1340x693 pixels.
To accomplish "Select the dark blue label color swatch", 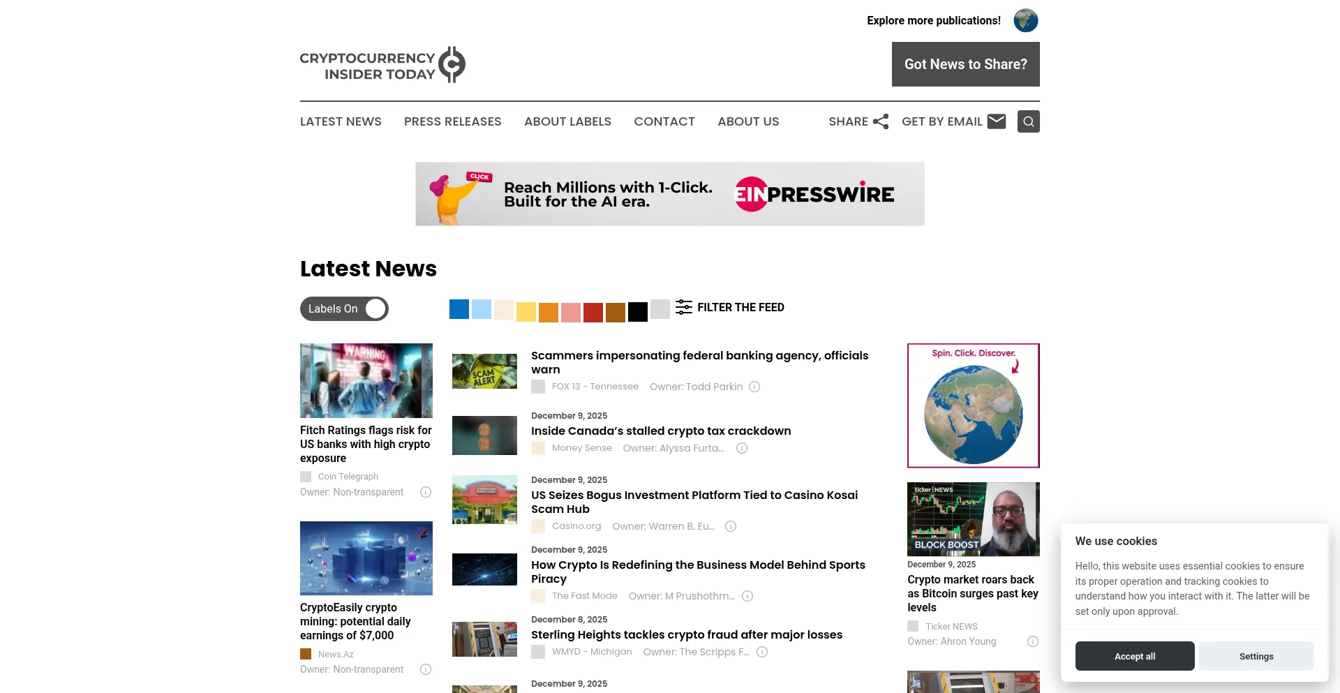I will click(x=459, y=309).
